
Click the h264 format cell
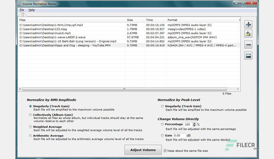click(x=202, y=45)
